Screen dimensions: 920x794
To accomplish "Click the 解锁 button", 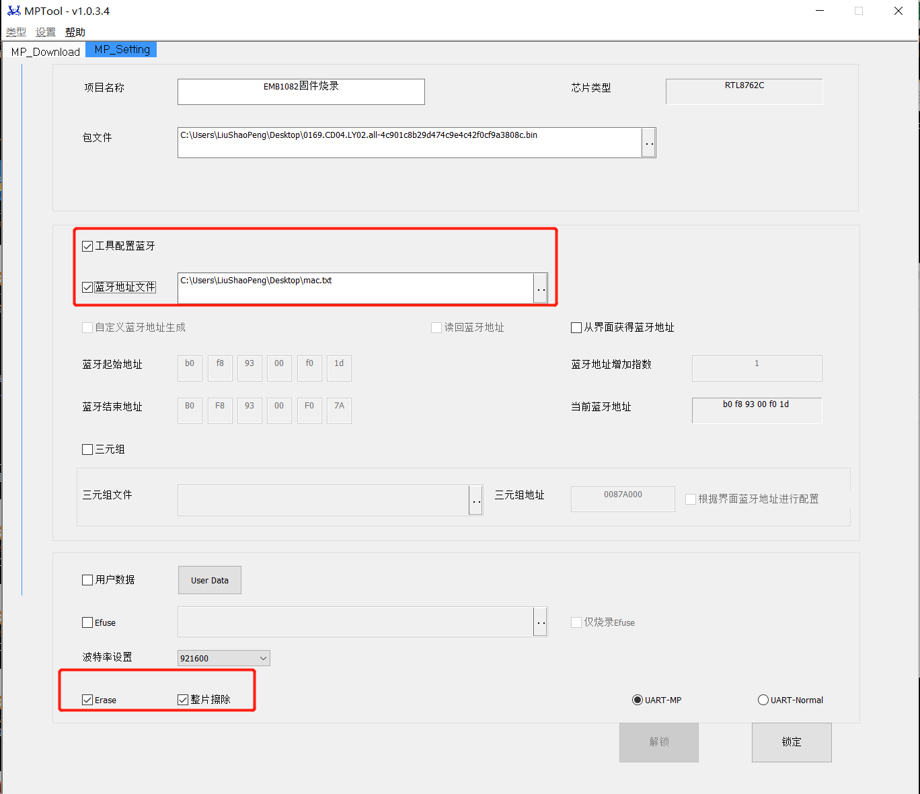I will click(x=659, y=742).
